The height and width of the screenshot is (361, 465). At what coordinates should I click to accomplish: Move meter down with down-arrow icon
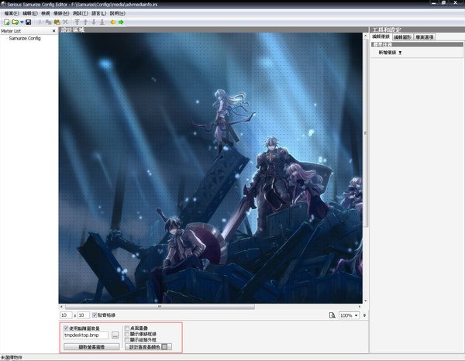point(94,22)
